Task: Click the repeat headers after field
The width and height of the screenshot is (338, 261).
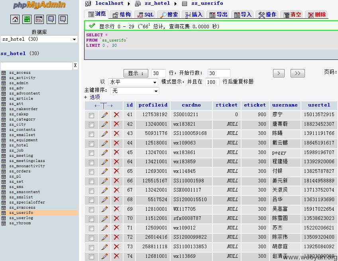Action: [x=212, y=82]
